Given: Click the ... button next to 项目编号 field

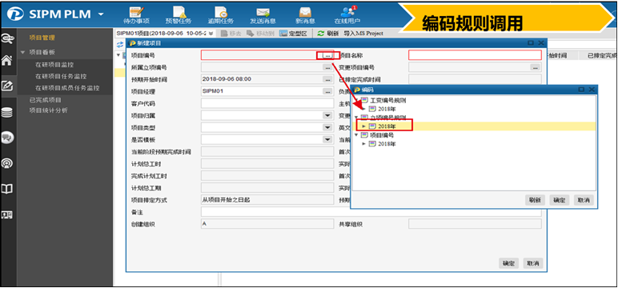Looking at the screenshot, I should point(327,55).
